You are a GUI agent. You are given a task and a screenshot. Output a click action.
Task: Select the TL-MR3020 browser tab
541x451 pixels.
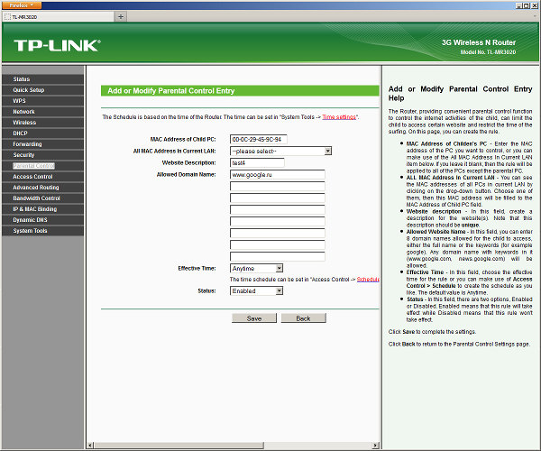pyautogui.click(x=58, y=17)
